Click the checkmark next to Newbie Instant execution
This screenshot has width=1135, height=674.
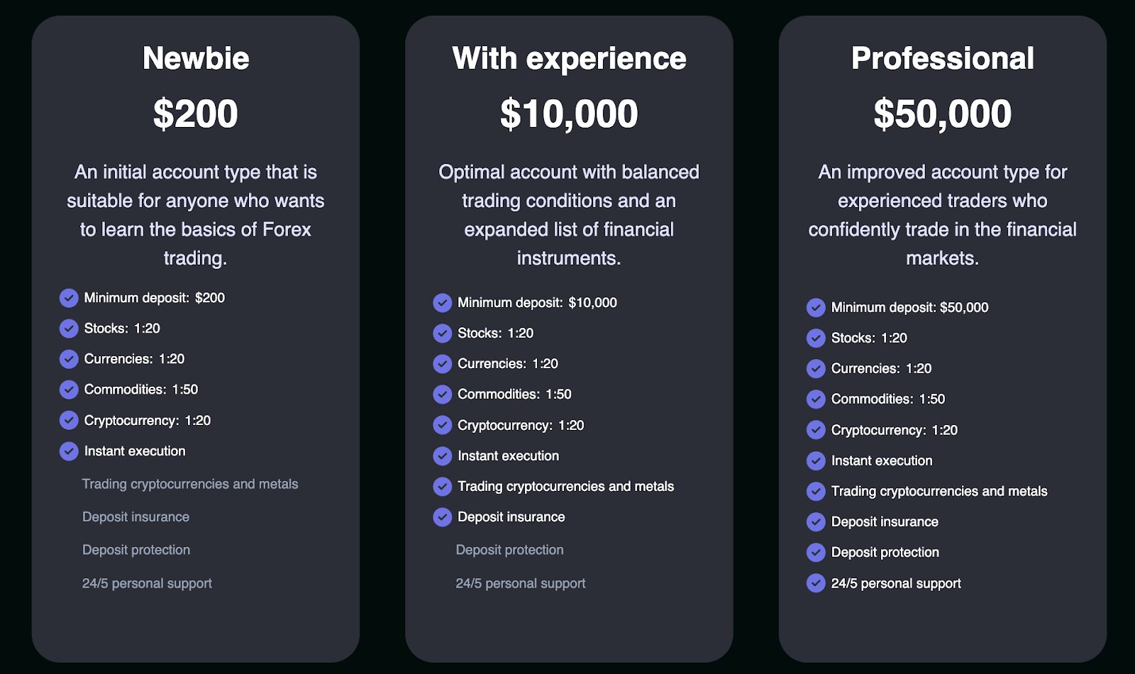click(69, 451)
